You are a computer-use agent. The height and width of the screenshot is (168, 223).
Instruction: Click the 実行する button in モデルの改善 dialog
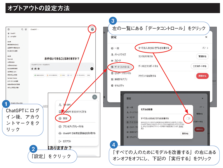pos(185,134)
